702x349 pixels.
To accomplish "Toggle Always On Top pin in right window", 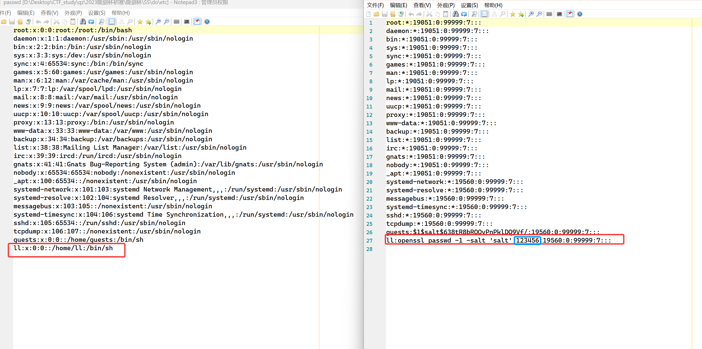I will point(570,14).
